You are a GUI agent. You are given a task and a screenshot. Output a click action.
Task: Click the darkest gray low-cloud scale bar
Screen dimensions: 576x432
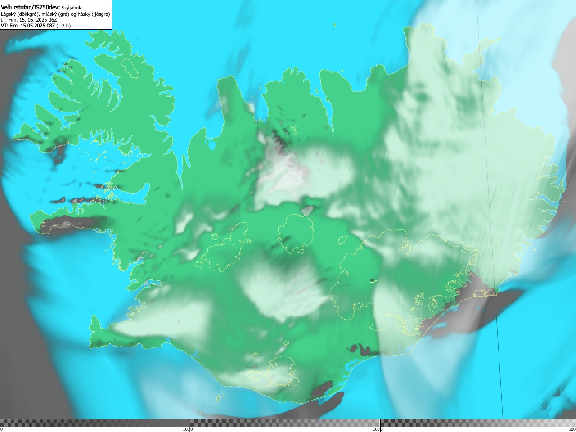pyautogui.click(x=95, y=423)
